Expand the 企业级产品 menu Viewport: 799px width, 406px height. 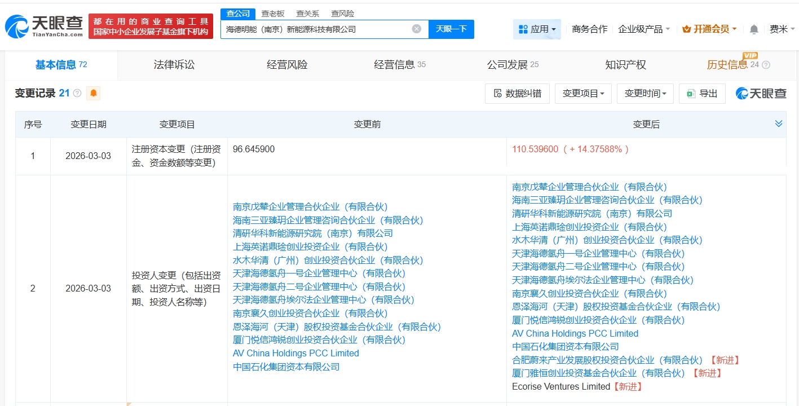643,29
